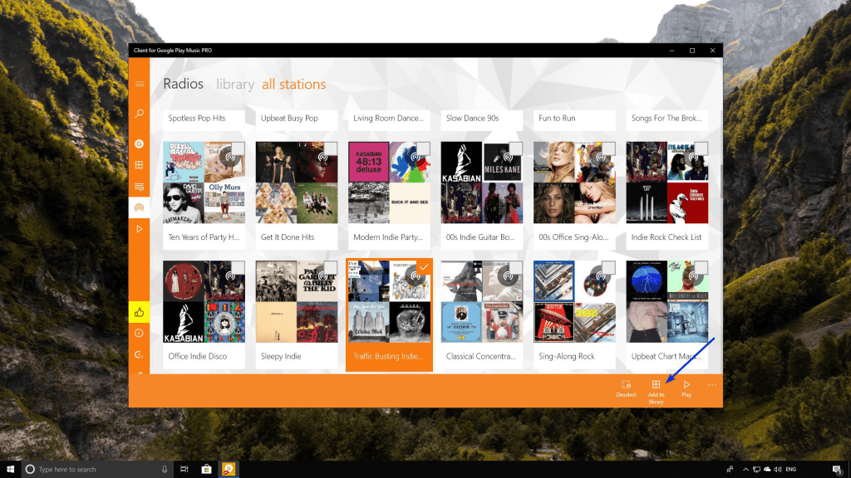The height and width of the screenshot is (478, 851).
Task: Select the Sleepy Indie station checkbox
Action: click(x=330, y=267)
